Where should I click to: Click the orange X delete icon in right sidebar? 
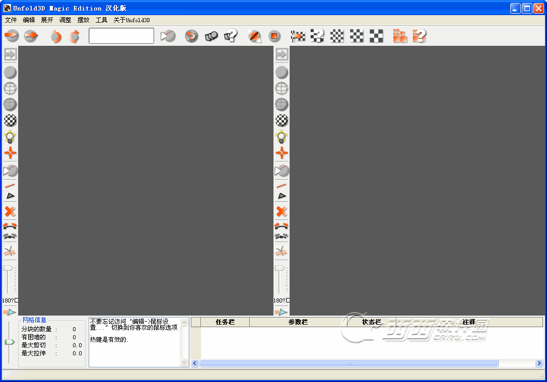point(282,211)
